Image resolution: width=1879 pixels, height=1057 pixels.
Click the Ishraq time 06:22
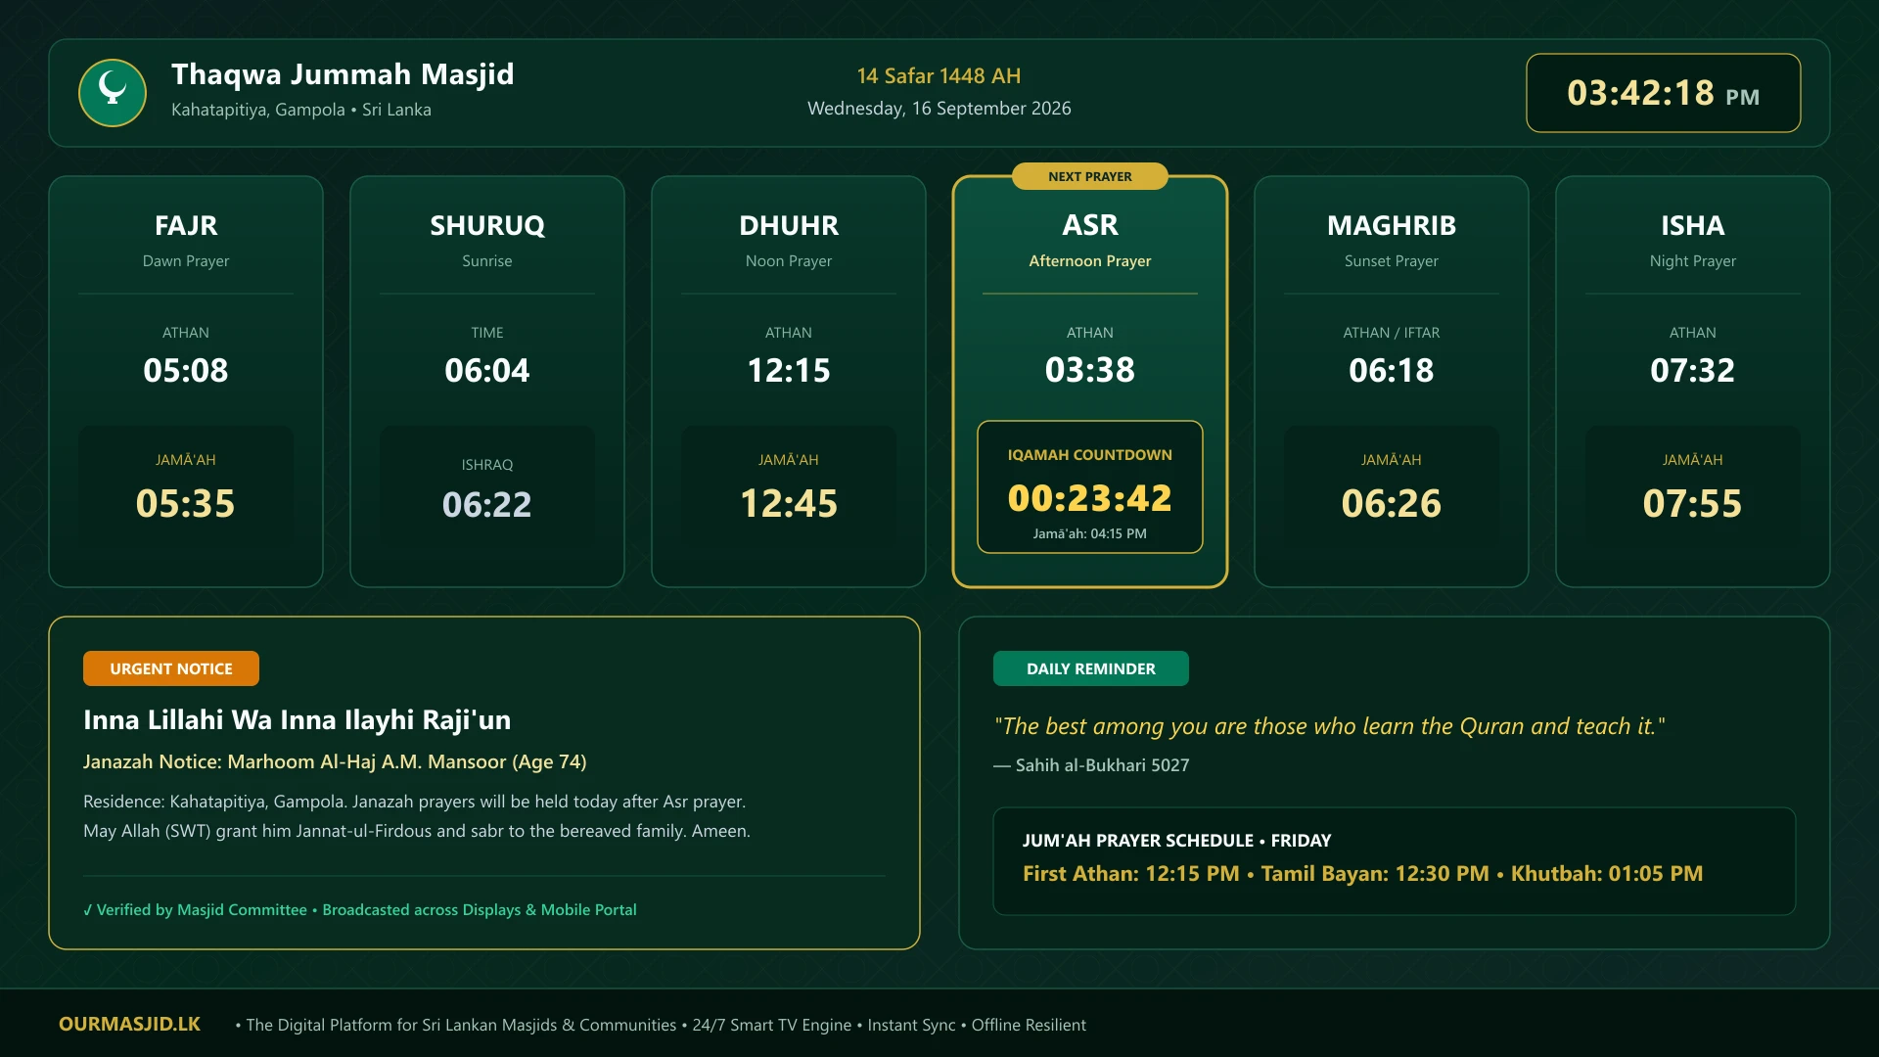[487, 504]
